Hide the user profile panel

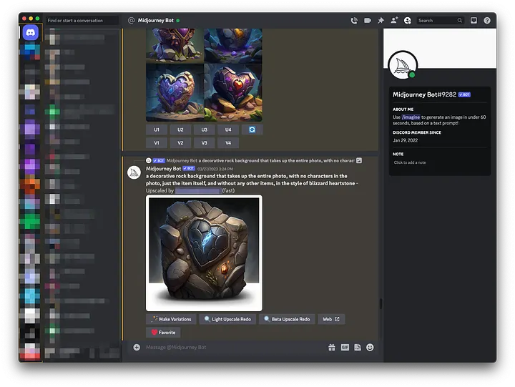[x=408, y=21]
